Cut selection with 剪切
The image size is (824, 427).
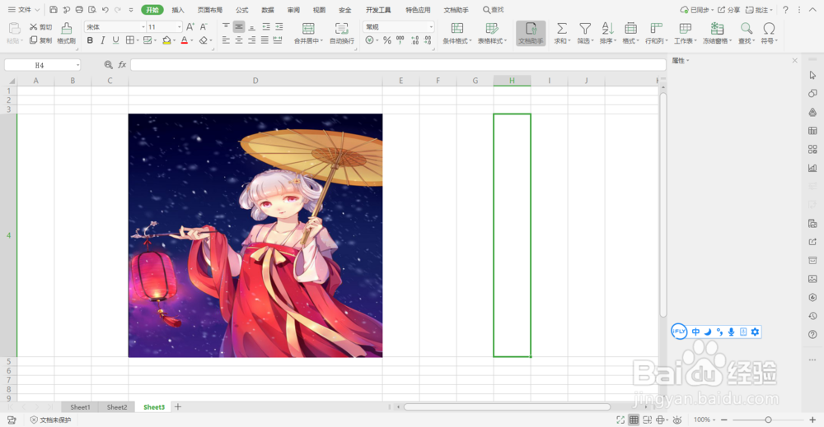pyautogui.click(x=41, y=27)
